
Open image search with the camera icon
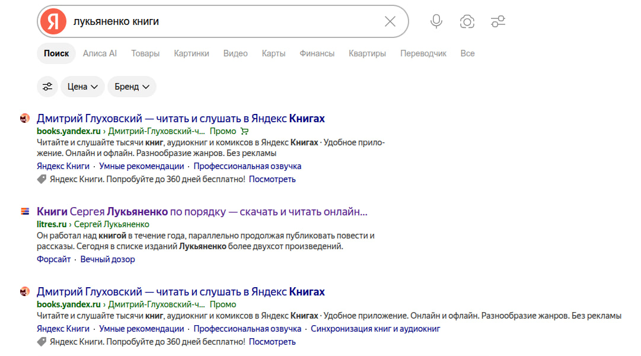pyautogui.click(x=467, y=21)
